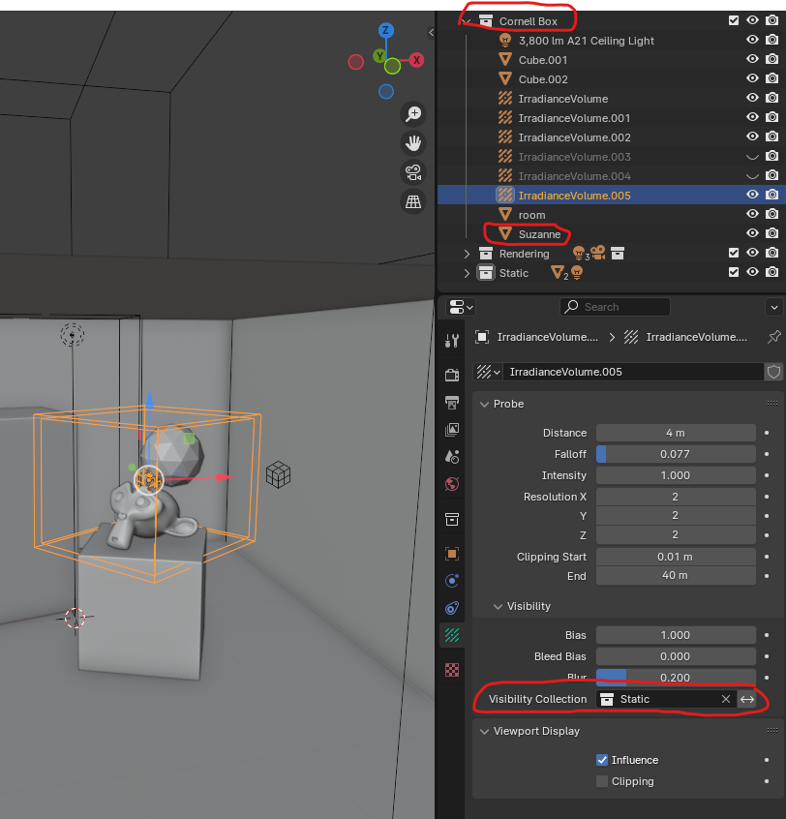Open the Collection properties tab

pyautogui.click(x=452, y=519)
